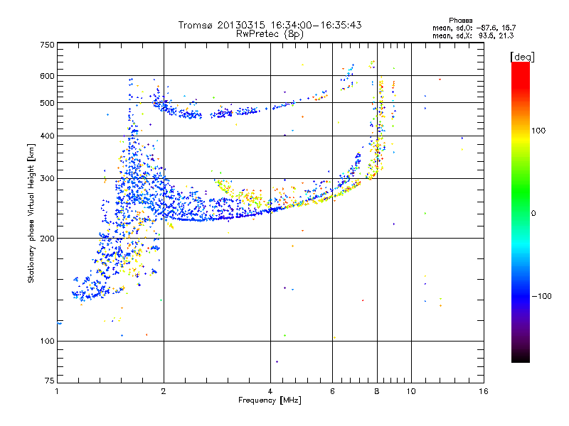Click the colorbar tick label '100'
The height and width of the screenshot is (426, 569).
tap(538, 131)
